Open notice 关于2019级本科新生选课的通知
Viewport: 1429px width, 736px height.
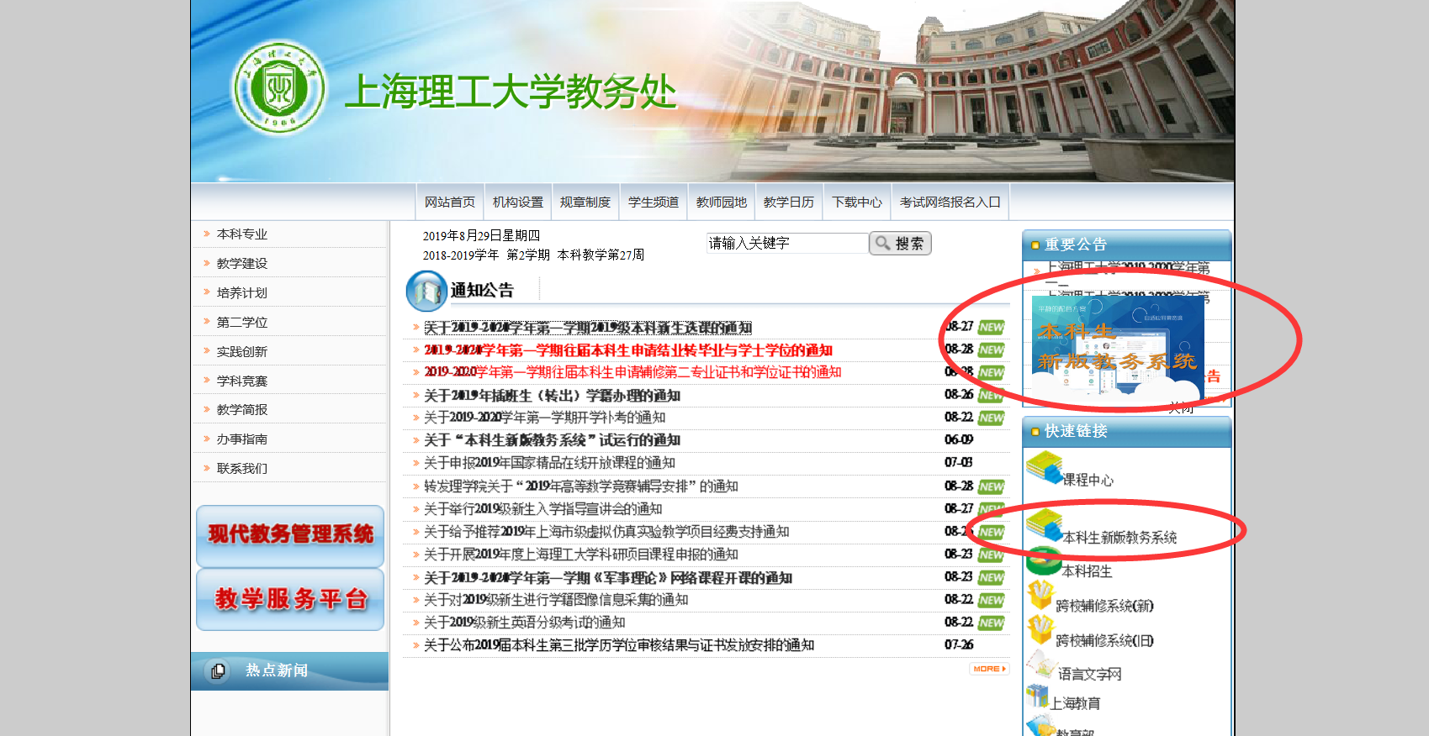(x=588, y=328)
